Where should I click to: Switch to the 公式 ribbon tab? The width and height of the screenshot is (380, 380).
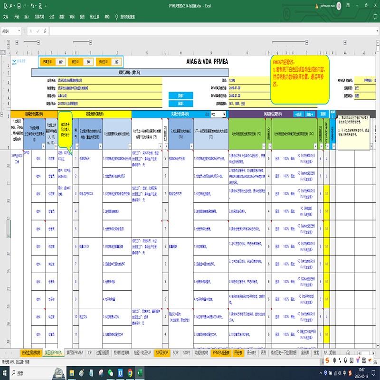52,17
